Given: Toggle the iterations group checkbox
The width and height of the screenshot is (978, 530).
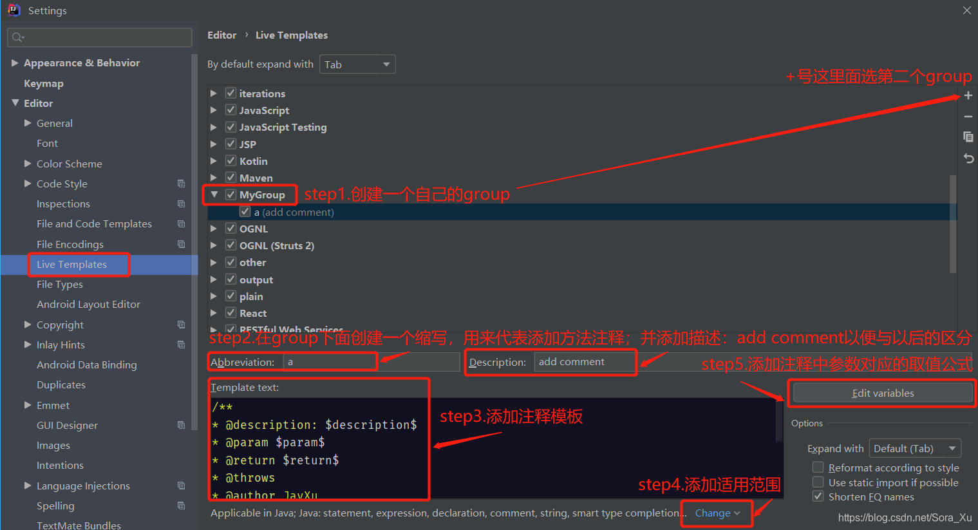Looking at the screenshot, I should (x=230, y=93).
